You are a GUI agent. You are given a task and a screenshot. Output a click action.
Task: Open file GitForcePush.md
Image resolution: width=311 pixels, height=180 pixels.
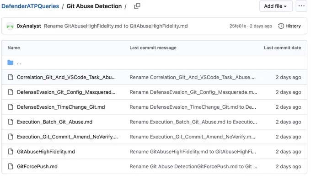[37, 166]
